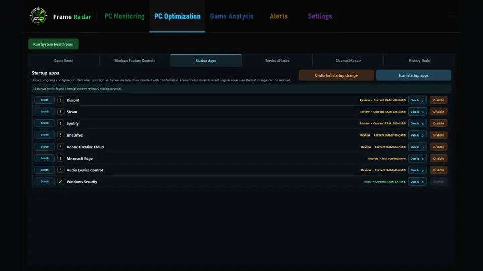Click the Keep status for Windows Security
Image resolution: width=483 pixels, height=271 pixels.
coord(368,182)
